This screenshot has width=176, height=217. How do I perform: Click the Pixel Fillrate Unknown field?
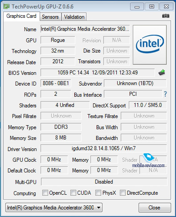61,116
